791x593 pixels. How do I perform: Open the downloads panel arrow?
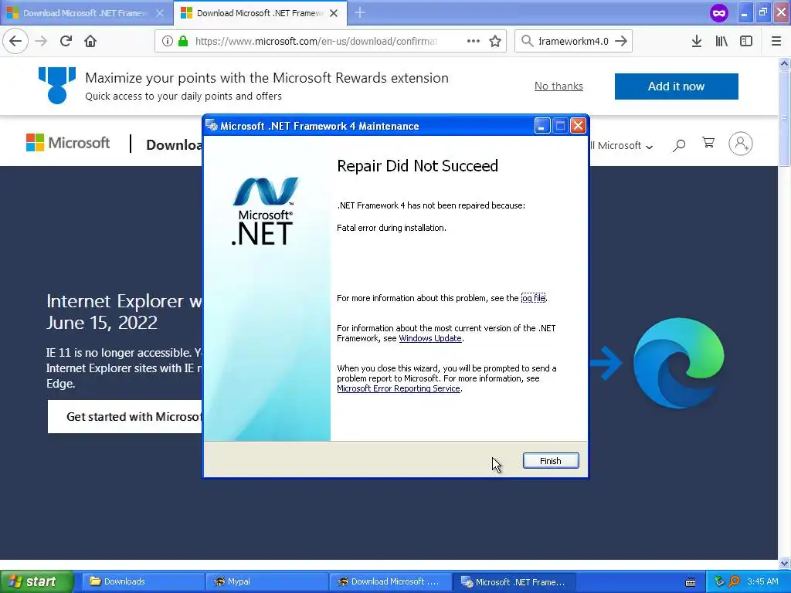coord(697,41)
